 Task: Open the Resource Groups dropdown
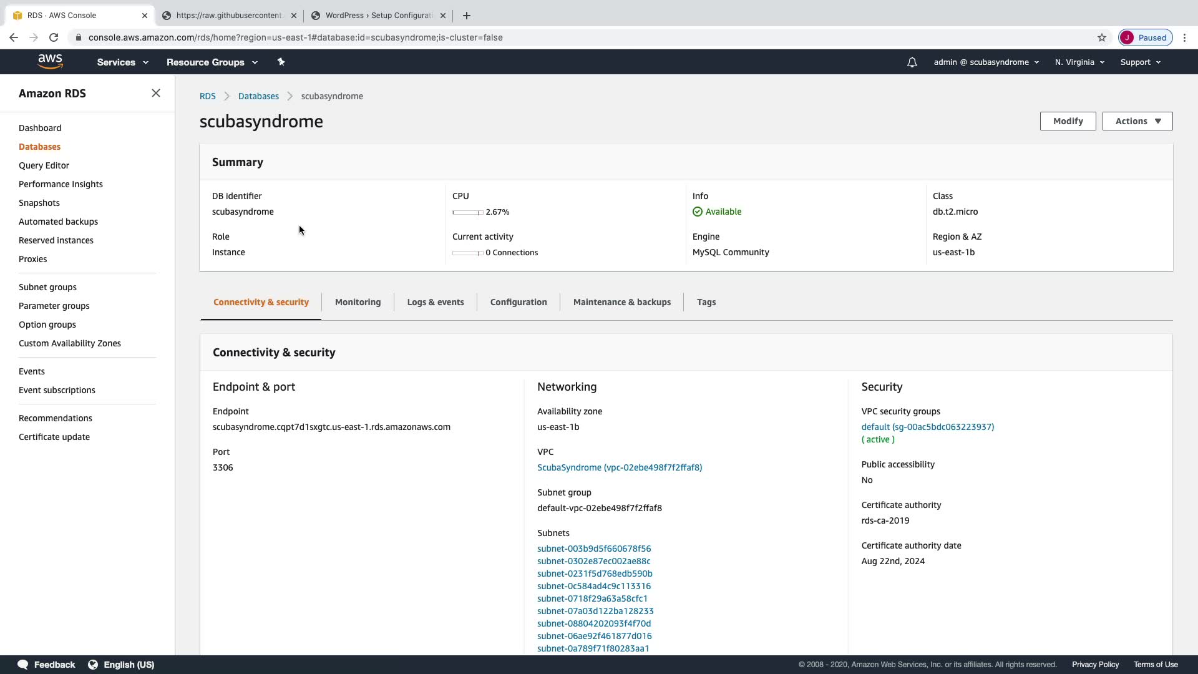[212, 62]
